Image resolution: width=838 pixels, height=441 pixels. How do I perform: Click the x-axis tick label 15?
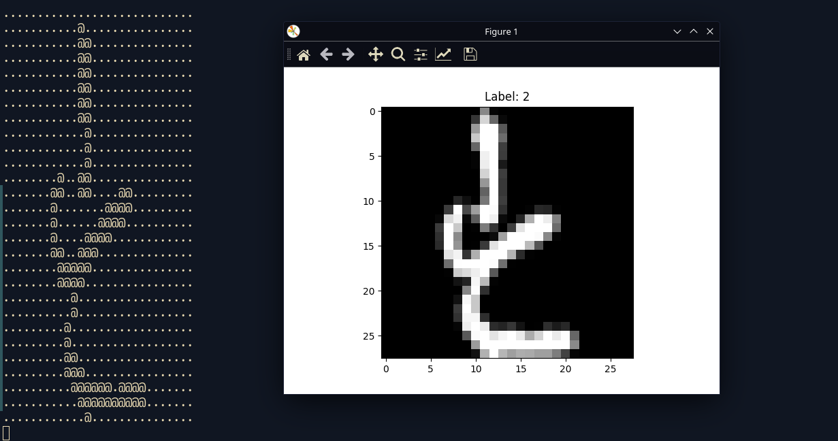[x=521, y=369]
